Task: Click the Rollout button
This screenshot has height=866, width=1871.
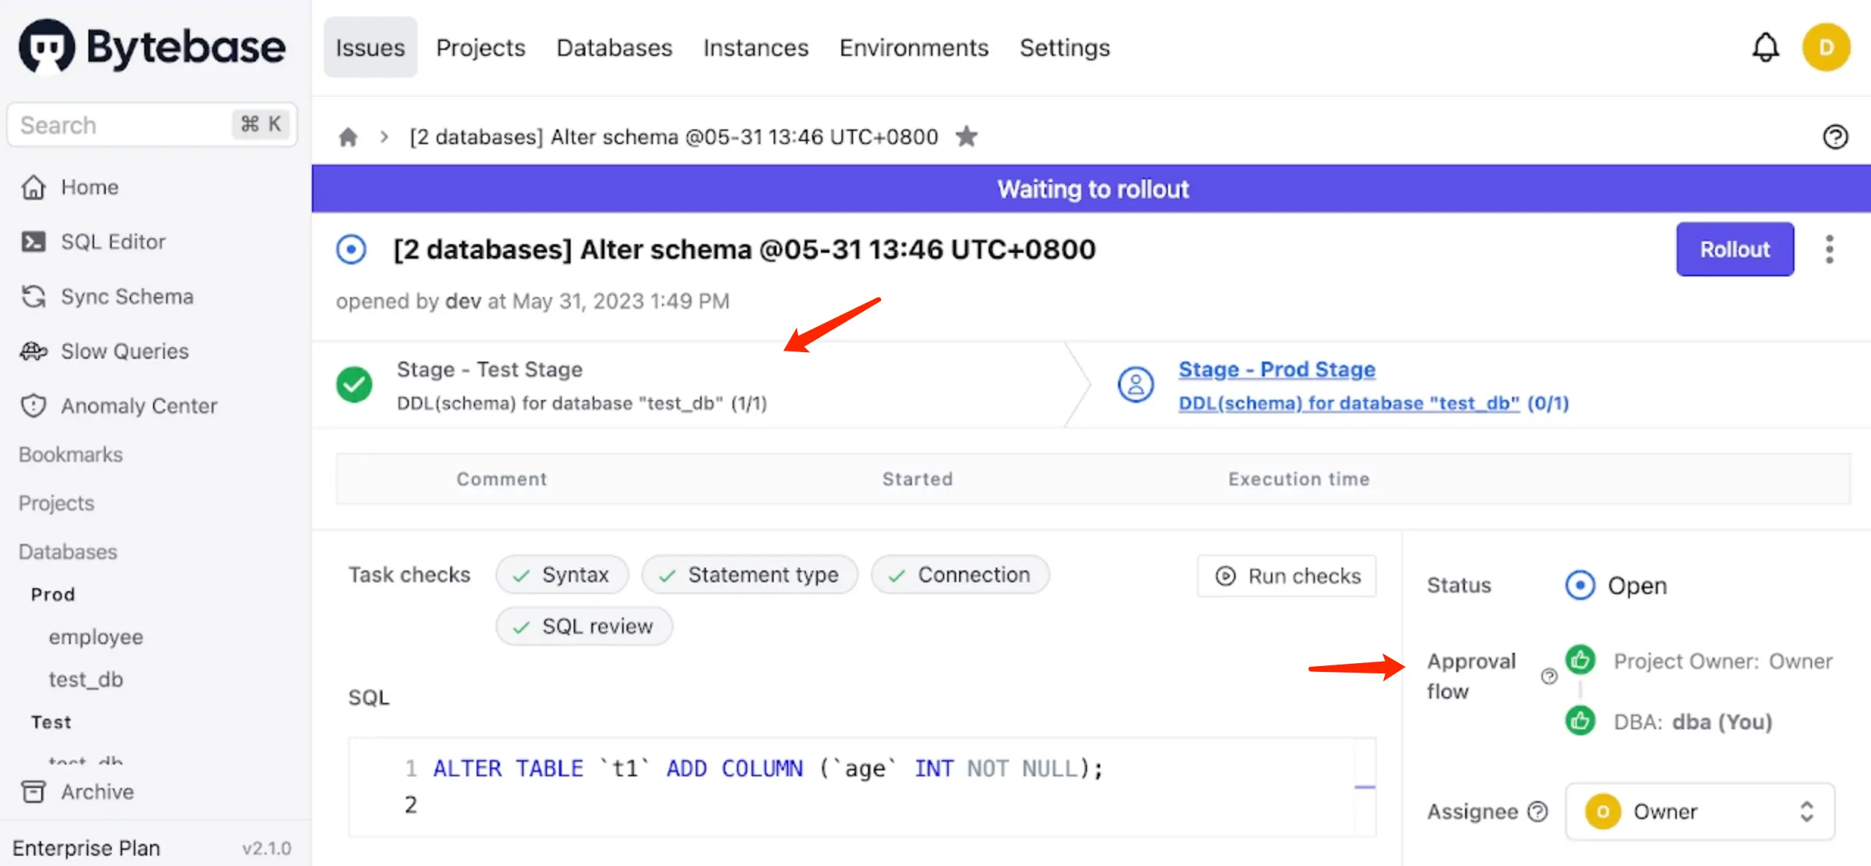Action: [1735, 249]
